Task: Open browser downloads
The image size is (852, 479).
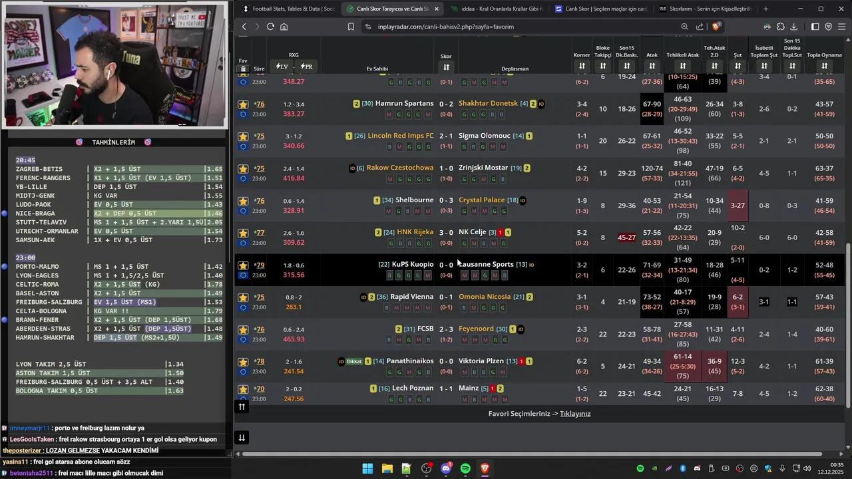Action: (x=794, y=27)
